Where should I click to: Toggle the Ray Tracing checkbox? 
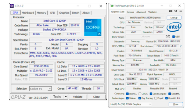[x=139, y=98]
